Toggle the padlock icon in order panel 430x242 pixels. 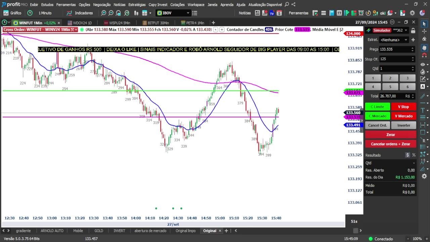(413, 30)
